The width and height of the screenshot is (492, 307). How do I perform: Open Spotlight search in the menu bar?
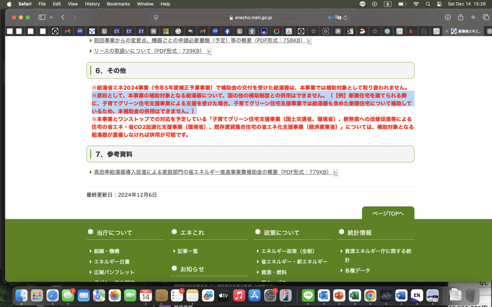428,4
